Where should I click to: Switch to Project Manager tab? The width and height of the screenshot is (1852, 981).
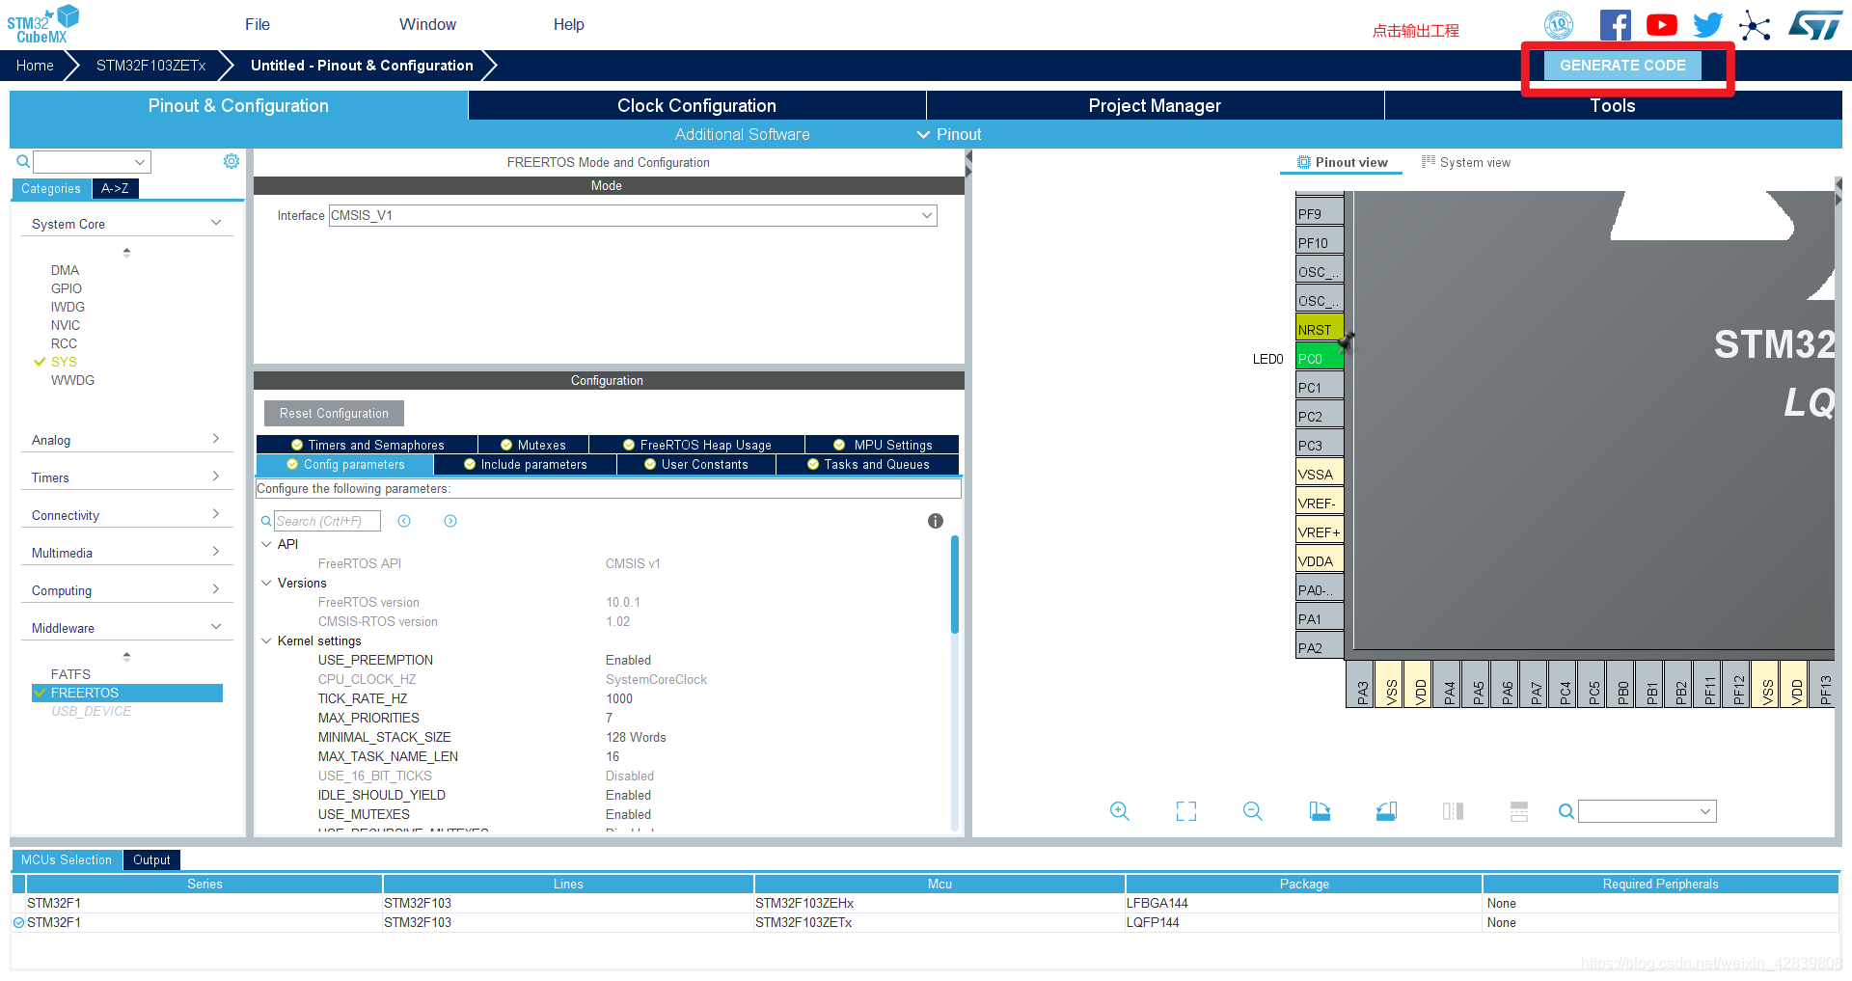tap(1155, 105)
